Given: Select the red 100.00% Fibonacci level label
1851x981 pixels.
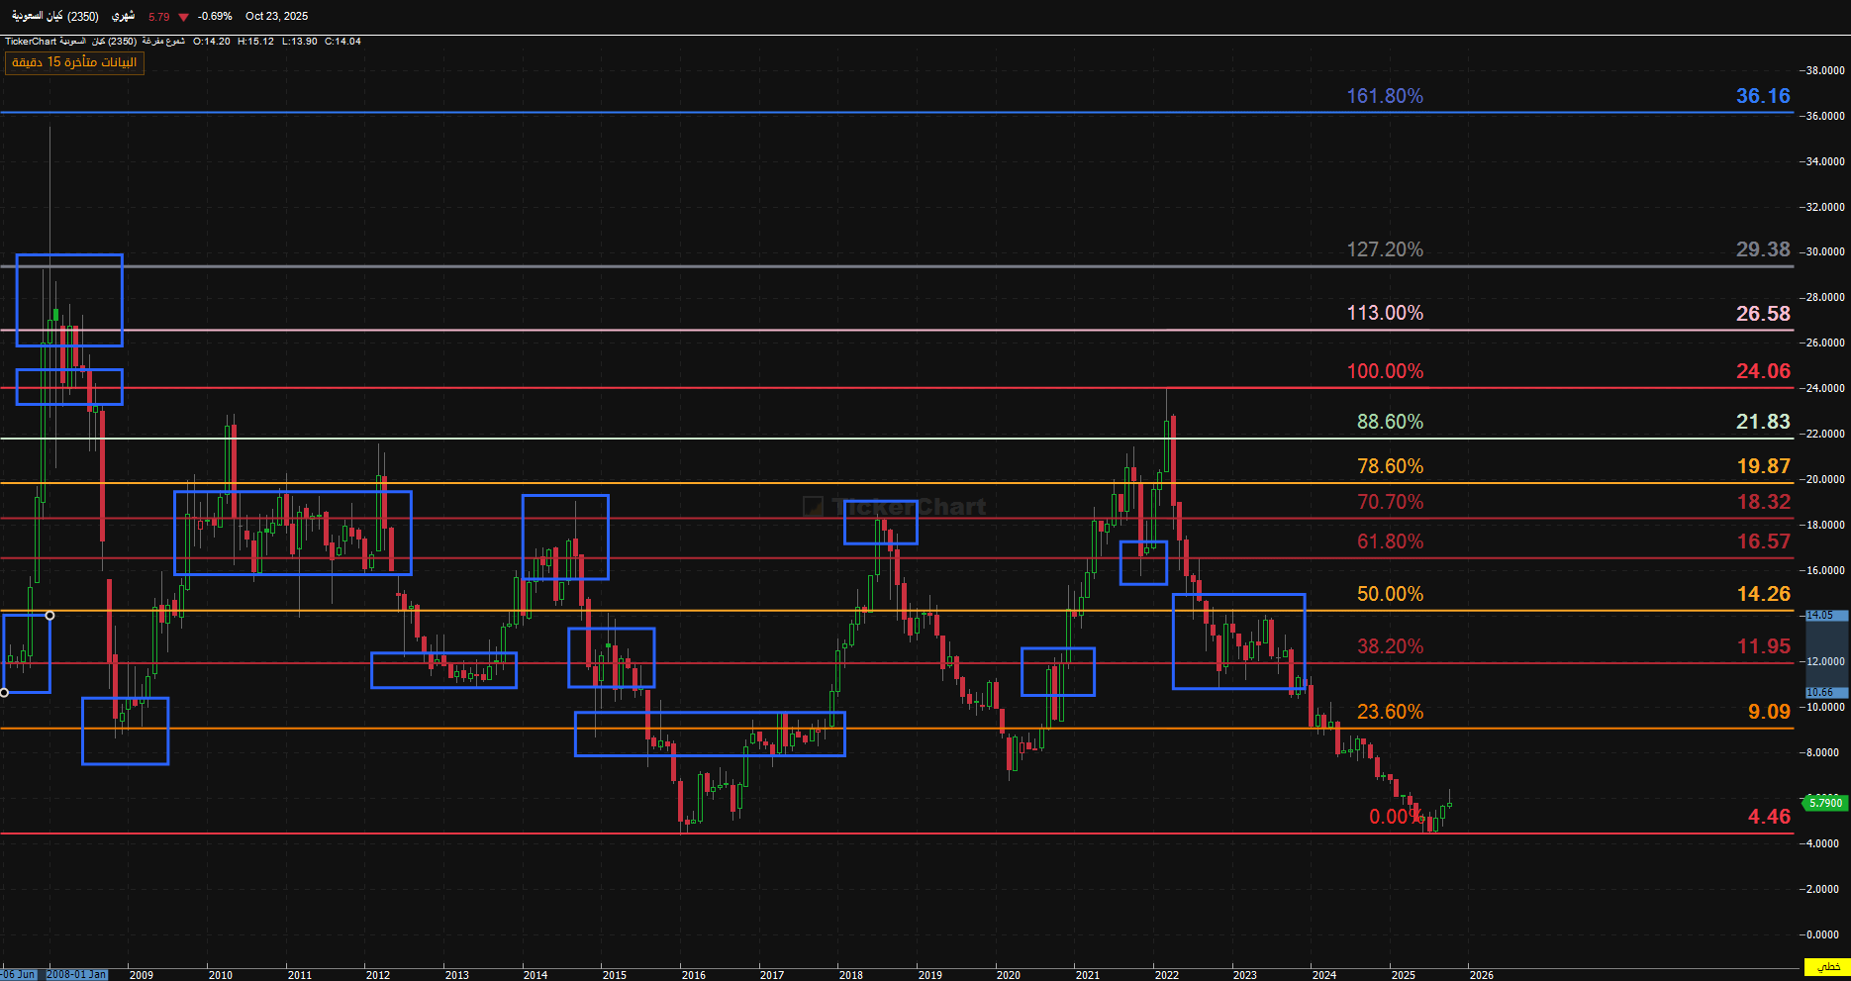Looking at the screenshot, I should 1384,371.
